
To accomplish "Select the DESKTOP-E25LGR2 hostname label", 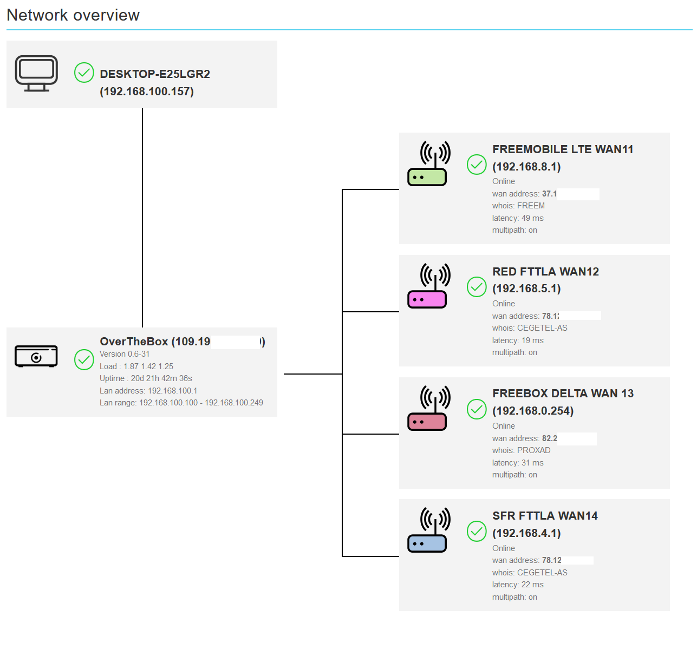I will coord(155,74).
